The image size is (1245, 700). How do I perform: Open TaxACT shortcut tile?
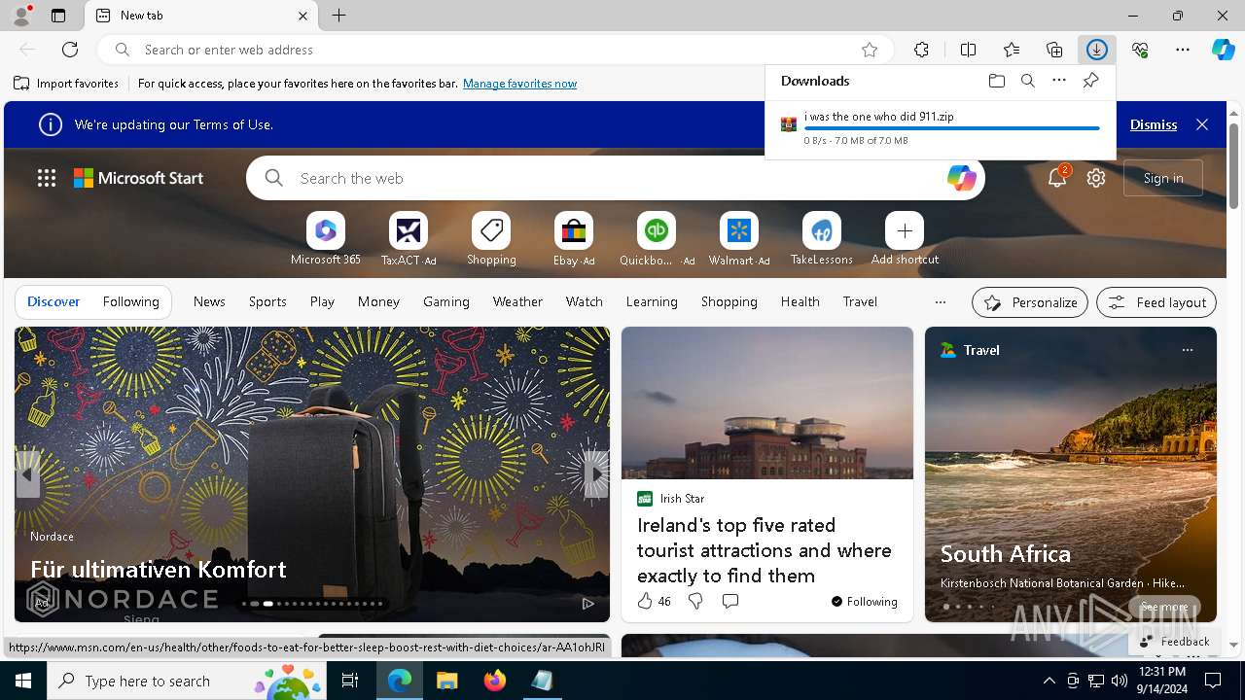click(409, 239)
